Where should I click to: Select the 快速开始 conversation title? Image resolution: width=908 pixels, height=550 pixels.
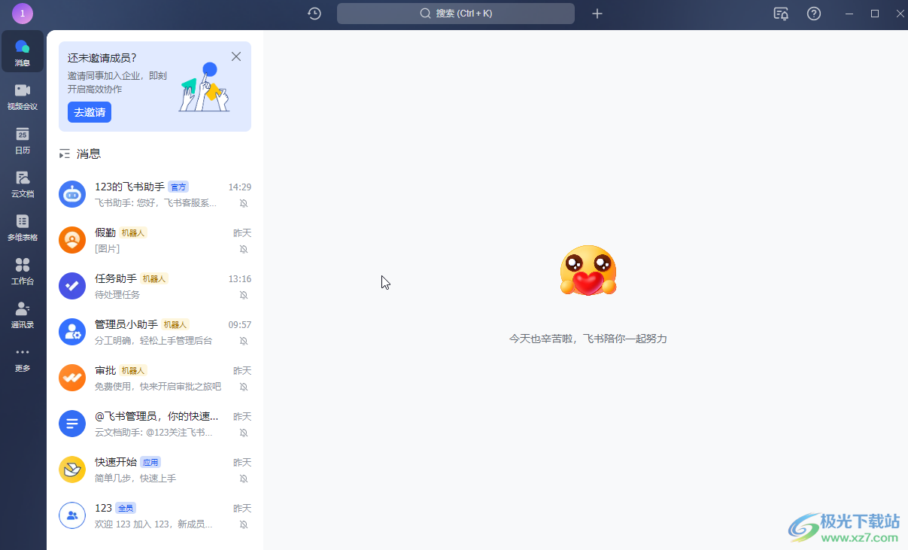coord(116,462)
